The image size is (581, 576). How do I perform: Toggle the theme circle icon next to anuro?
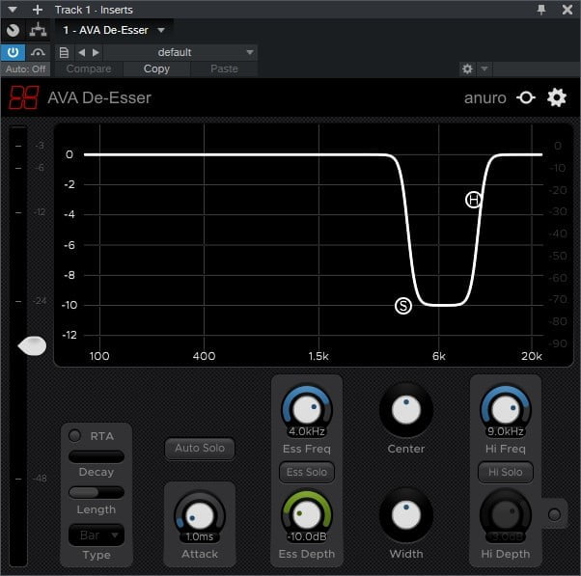[x=526, y=97]
